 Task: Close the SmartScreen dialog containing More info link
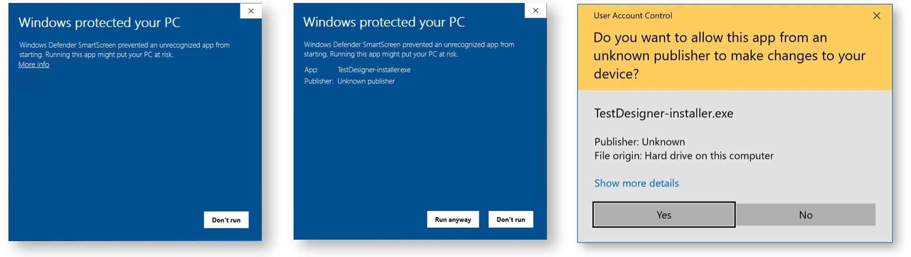pos(251,10)
